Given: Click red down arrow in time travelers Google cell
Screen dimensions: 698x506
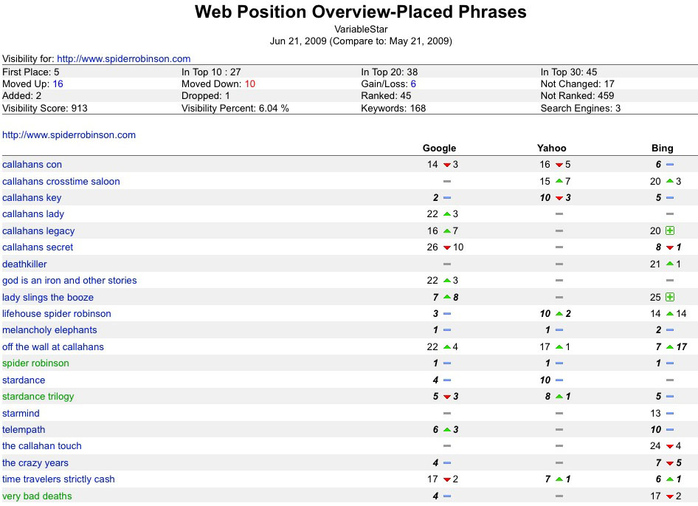Looking at the screenshot, I should 447,479.
